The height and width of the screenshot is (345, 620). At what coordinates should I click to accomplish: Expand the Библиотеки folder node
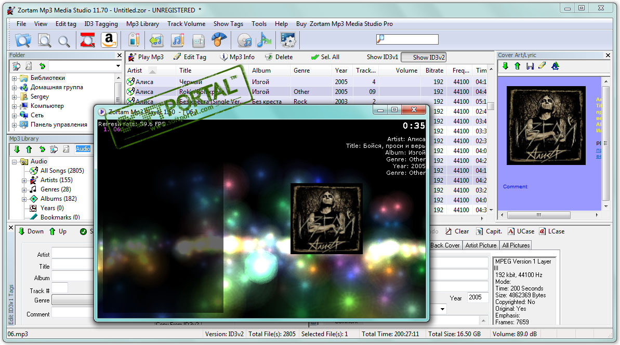tap(14, 78)
